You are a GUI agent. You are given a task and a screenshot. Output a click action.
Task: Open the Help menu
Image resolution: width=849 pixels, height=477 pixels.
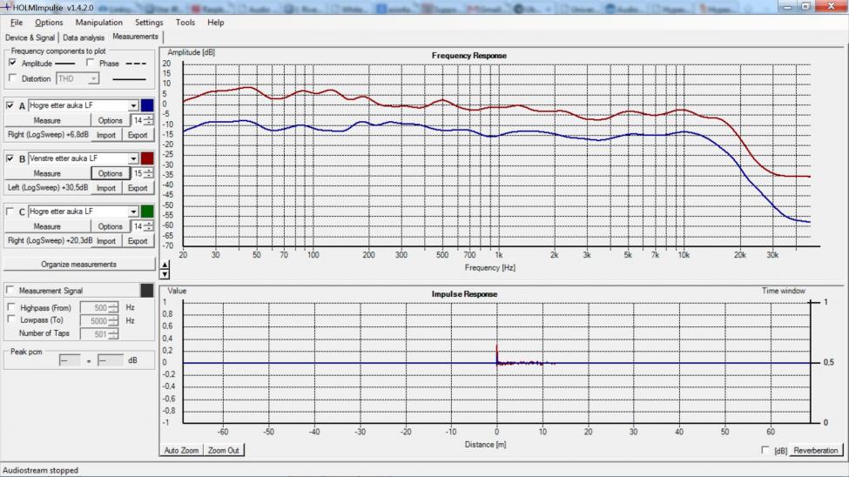click(x=215, y=23)
